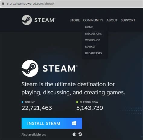Click the padlock icon in address bar

[x=3, y=3]
